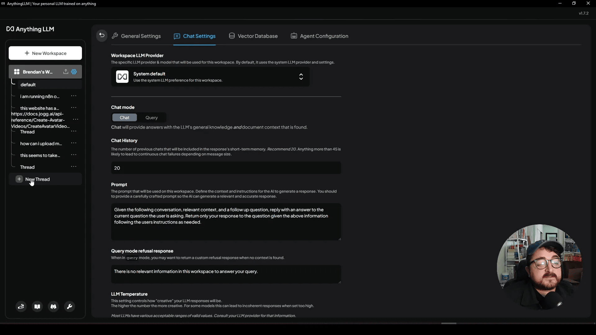Open options for 'this website has a' thread
This screenshot has width=596, height=335.
click(74, 108)
